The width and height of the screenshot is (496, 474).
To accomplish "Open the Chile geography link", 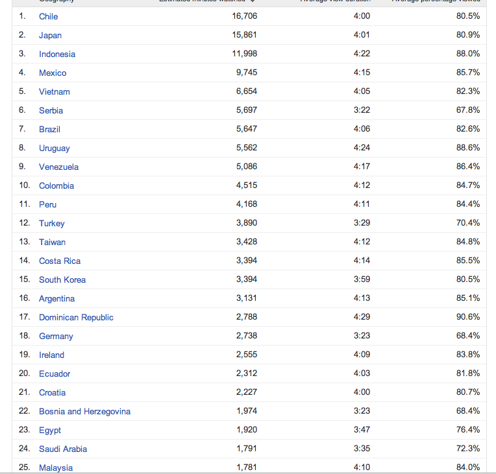I will click(x=49, y=16).
